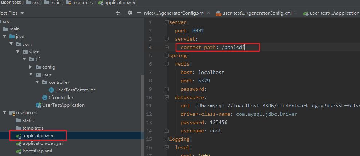Viewport: 360px width, 156px height.
Task: Open bootstrap.yml file
Action: pos(37,151)
